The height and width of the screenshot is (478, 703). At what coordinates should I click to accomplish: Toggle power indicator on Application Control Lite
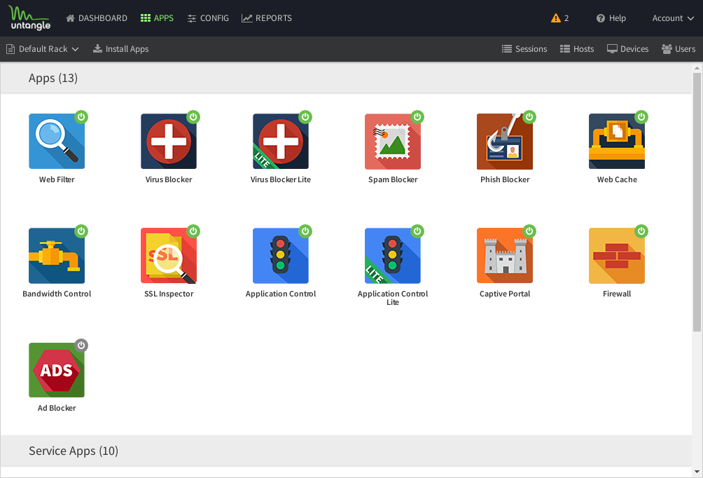click(417, 231)
